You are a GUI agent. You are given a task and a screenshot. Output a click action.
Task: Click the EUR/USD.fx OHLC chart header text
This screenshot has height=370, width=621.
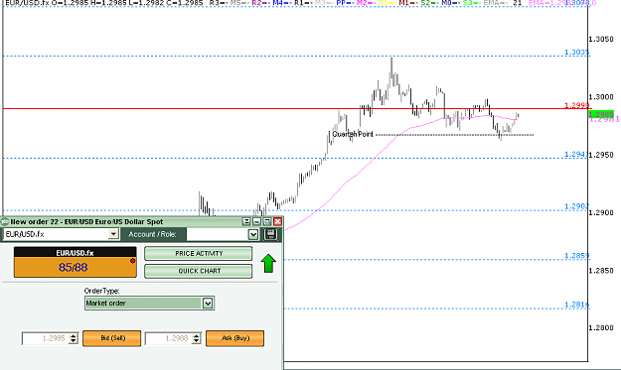pos(103,3)
